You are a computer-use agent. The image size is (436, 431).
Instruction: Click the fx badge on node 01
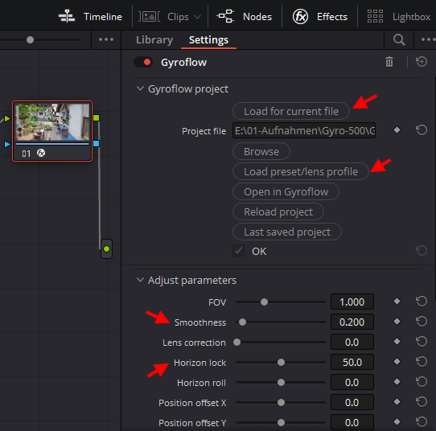click(x=41, y=153)
